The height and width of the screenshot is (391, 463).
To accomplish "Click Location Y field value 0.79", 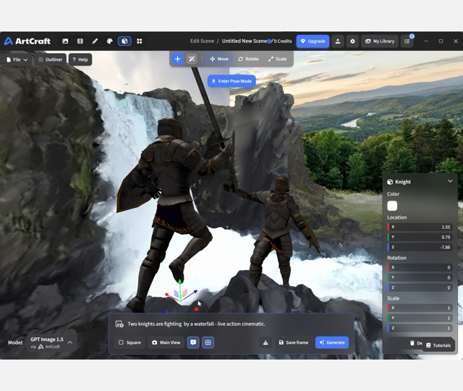I will [x=420, y=237].
